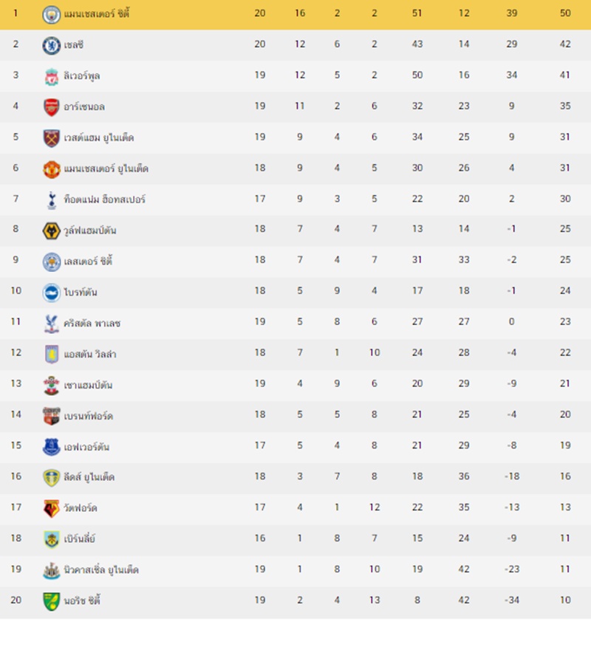
Task: Click the Manchester City club crest
Action: point(52,14)
